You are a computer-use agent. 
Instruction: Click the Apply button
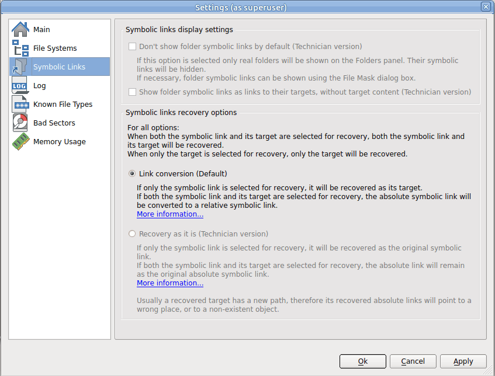pyautogui.click(x=463, y=361)
